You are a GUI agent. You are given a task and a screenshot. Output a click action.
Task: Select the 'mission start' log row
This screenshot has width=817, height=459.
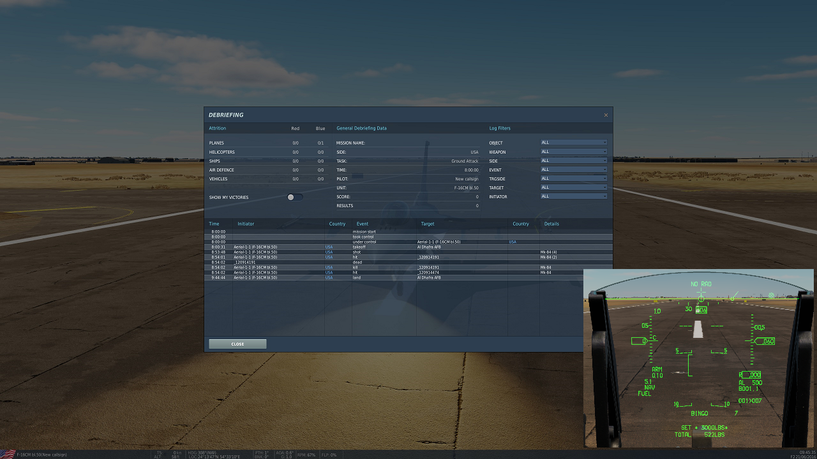pyautogui.click(x=408, y=231)
